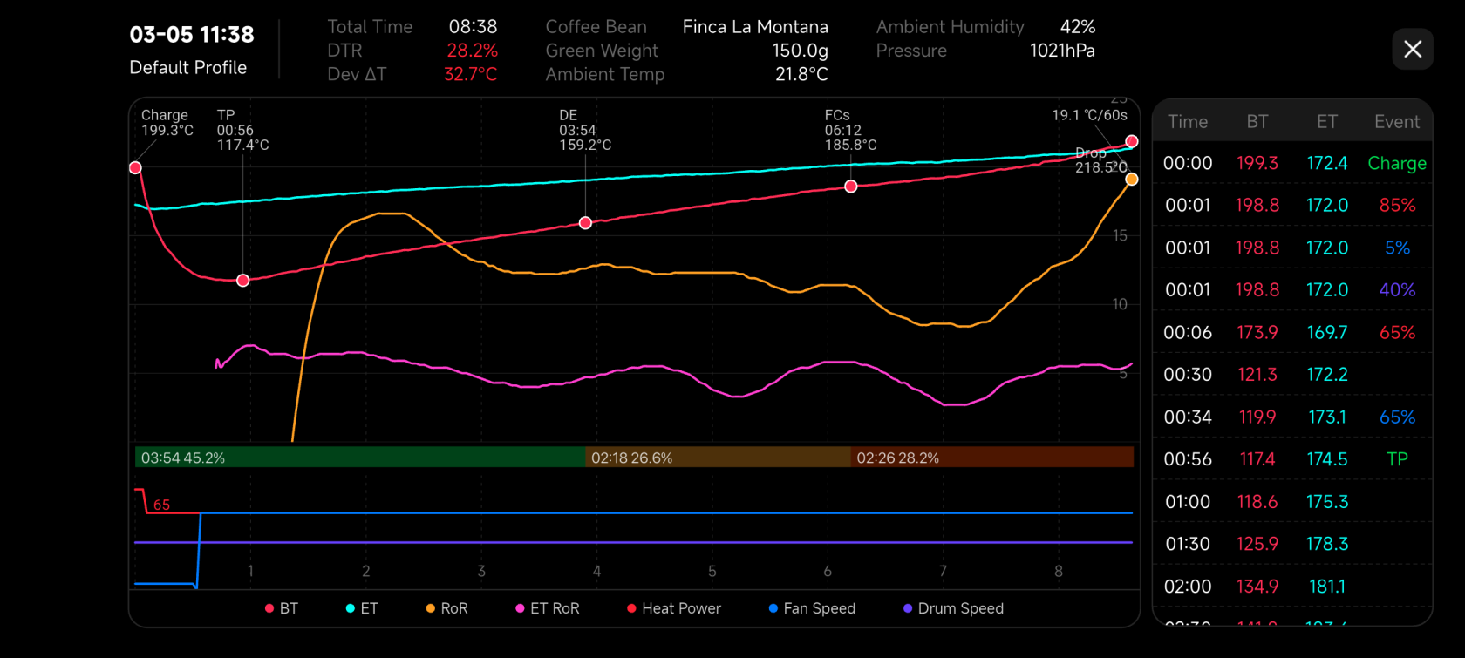Viewport: 1465px width, 658px height.
Task: Hide the RoR curve via legend
Action: coord(446,608)
